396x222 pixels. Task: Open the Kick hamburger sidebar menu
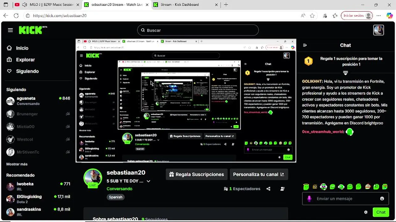coord(10,30)
